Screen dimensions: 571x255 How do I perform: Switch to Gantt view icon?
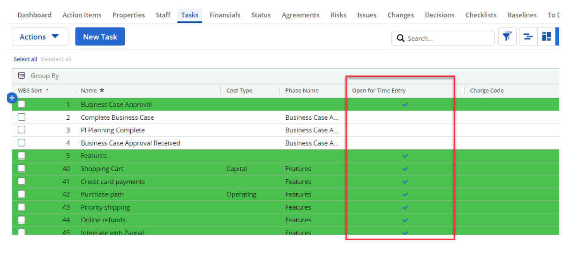tap(527, 37)
